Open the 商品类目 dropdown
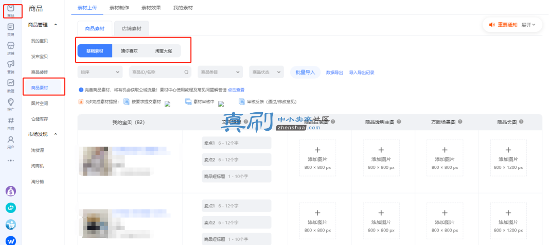 pyautogui.click(x=220, y=72)
